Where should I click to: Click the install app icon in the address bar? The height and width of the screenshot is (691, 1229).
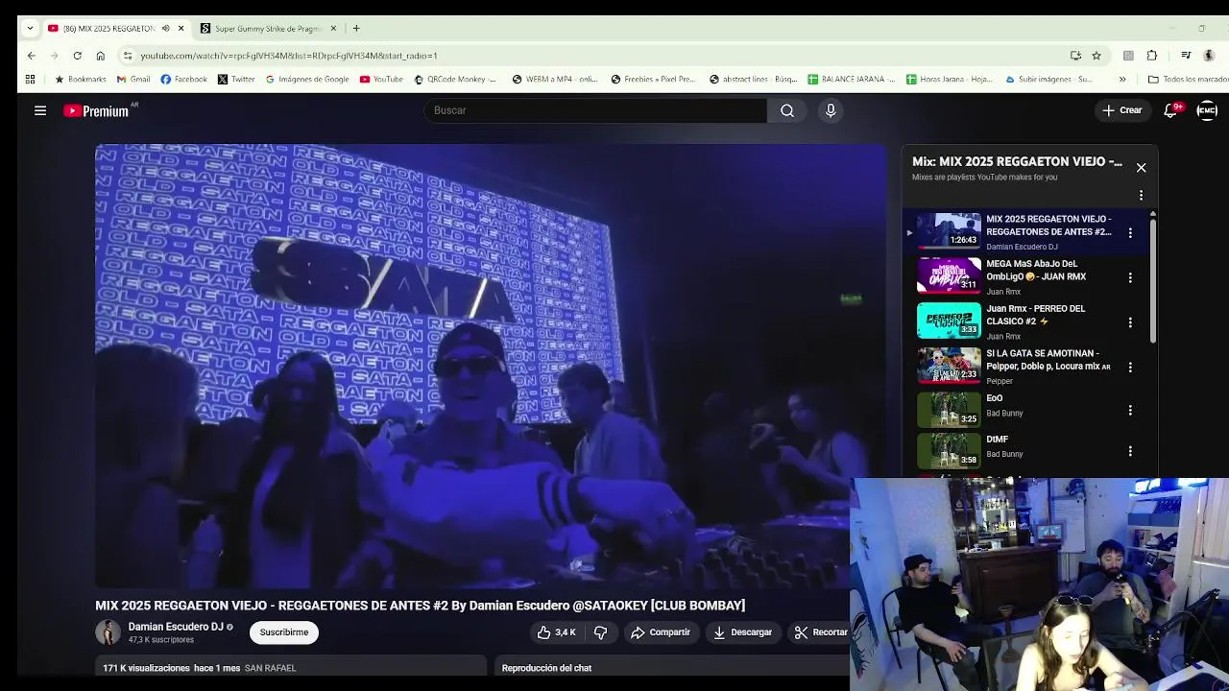click(x=1075, y=56)
